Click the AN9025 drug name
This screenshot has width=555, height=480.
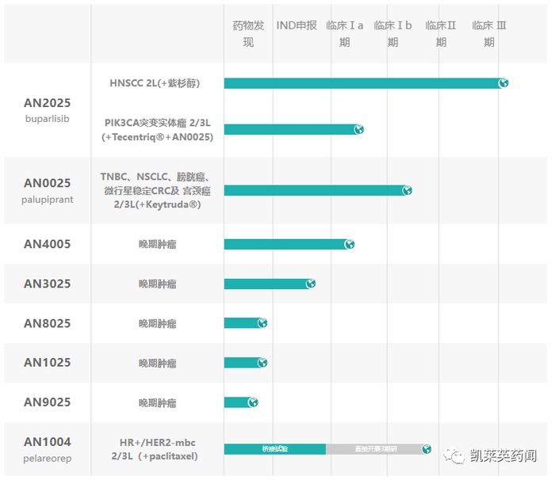coord(47,402)
